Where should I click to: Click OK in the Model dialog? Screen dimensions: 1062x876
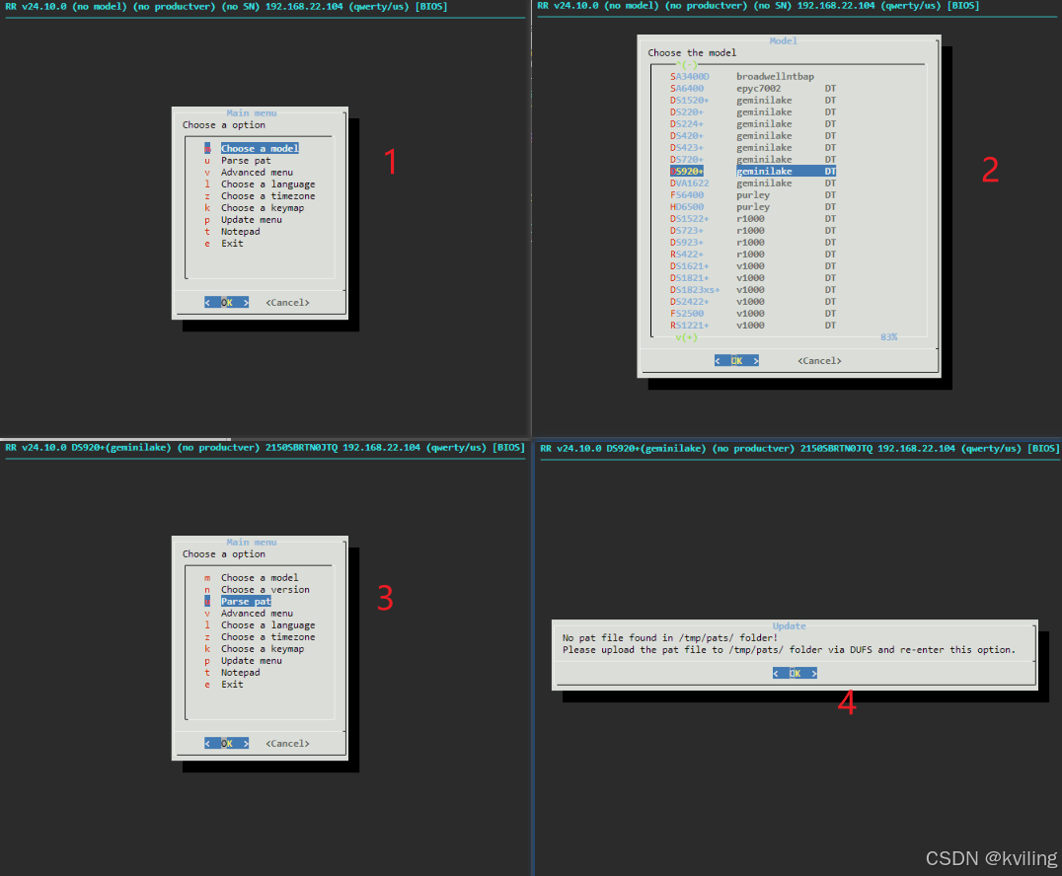[x=736, y=361]
